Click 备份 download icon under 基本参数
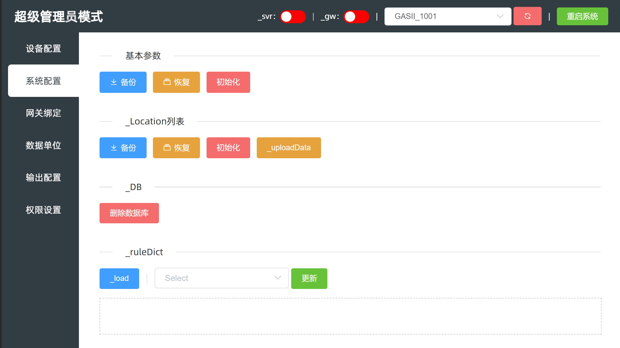The width and height of the screenshot is (620, 348). [x=114, y=82]
